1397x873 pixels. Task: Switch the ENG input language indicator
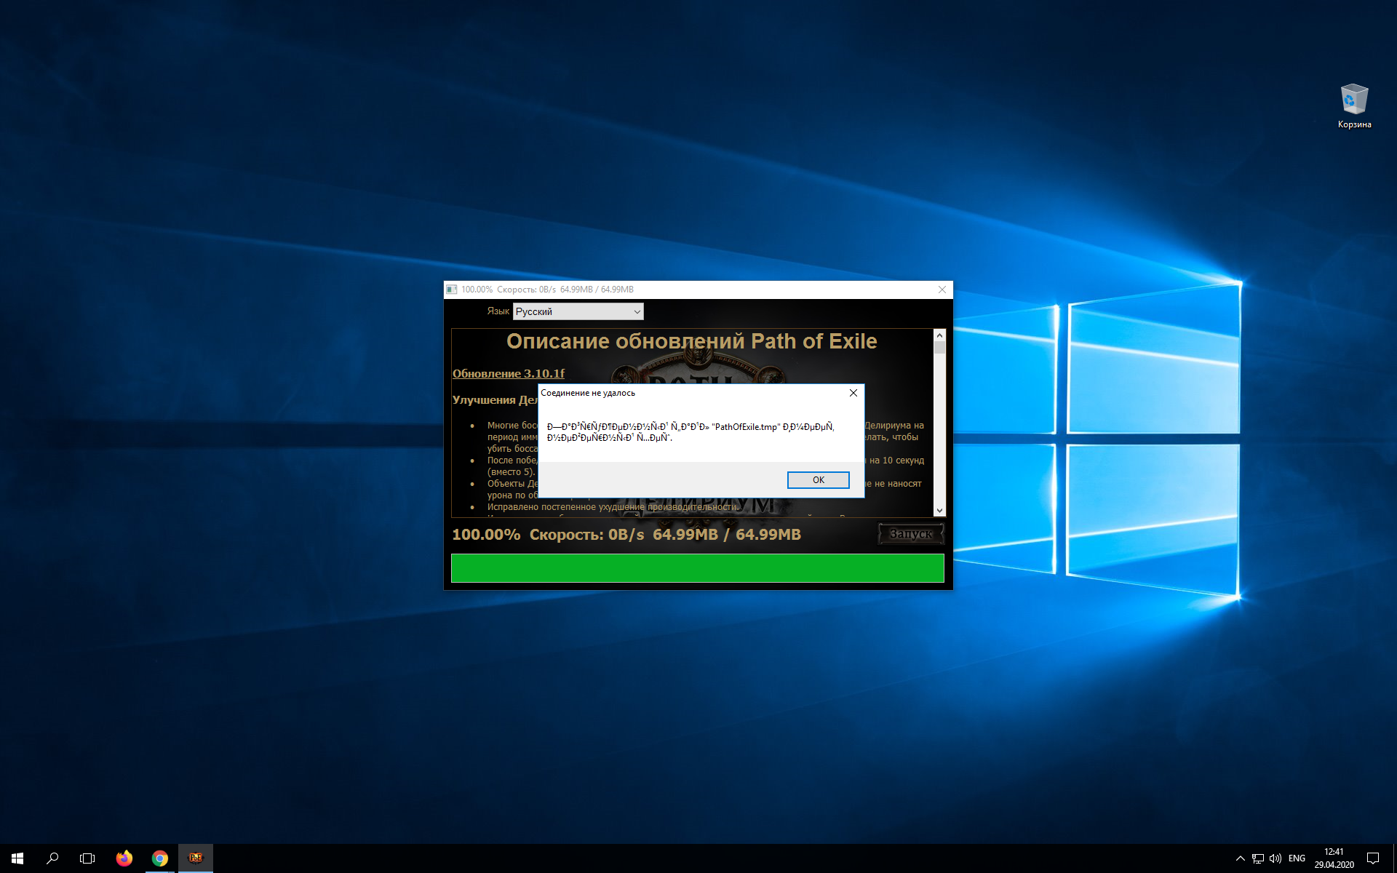tap(1297, 858)
